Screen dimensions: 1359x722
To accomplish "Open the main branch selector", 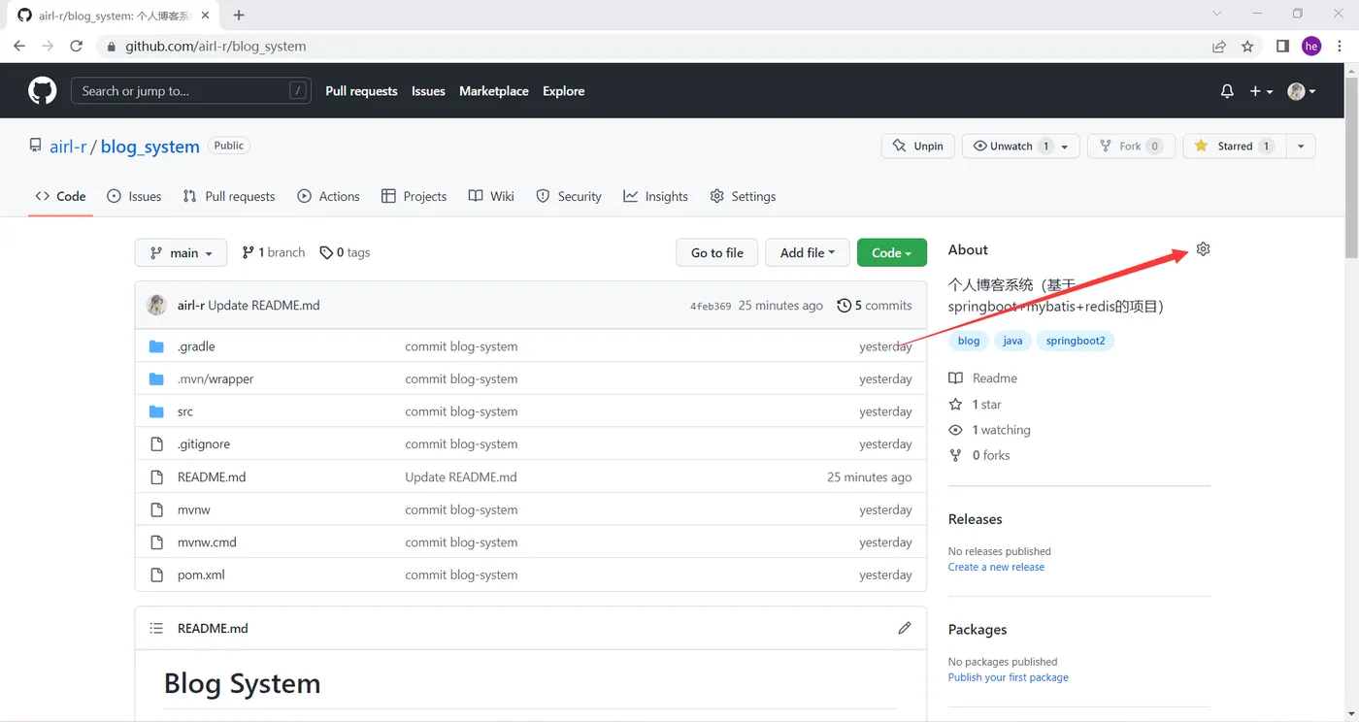I will (181, 252).
